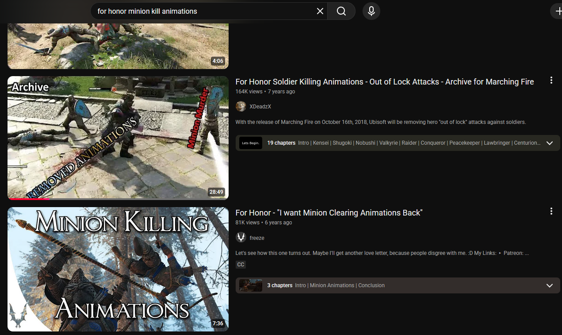Click the XDeadzX channel avatar
The image size is (562, 335).
point(241,107)
